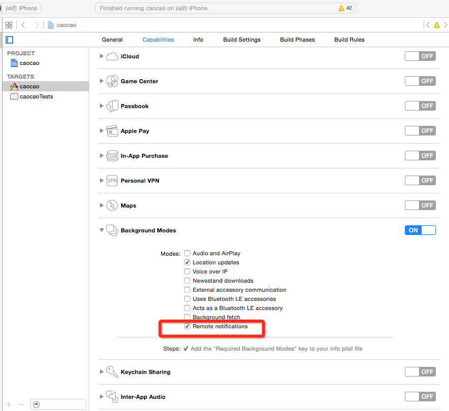Screen dimensions: 449x411
Task: Click the caocao project file icon in jump bar
Action: (x=51, y=25)
